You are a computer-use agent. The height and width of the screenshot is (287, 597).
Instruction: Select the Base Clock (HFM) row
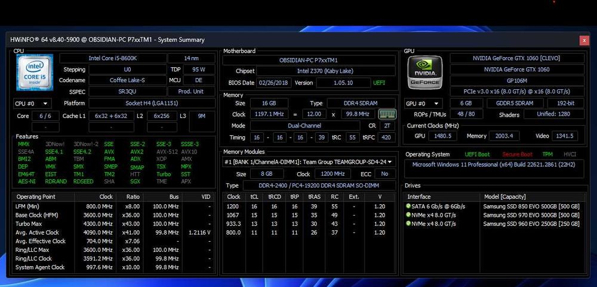pyautogui.click(x=113, y=216)
